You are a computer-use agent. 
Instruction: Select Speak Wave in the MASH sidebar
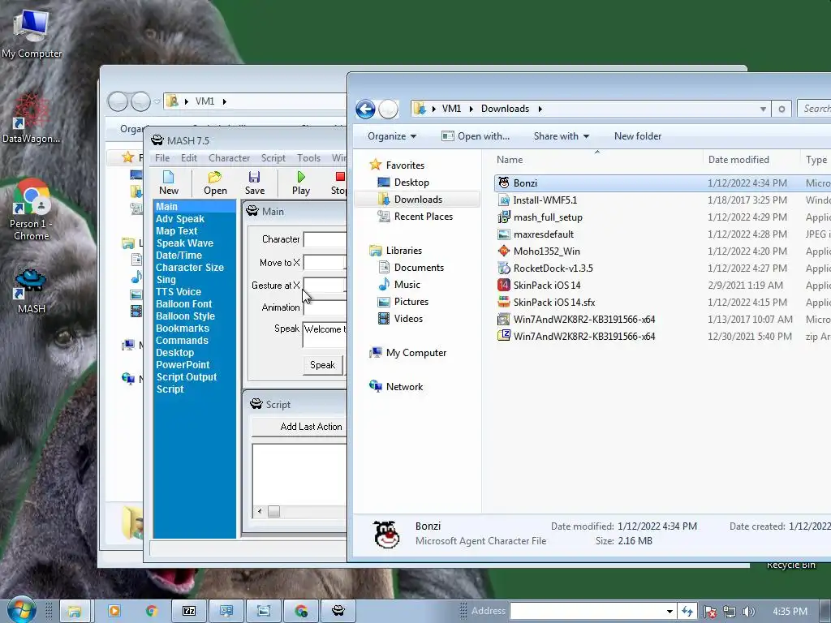(184, 243)
